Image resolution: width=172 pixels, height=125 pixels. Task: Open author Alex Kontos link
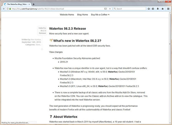coord(36,39)
